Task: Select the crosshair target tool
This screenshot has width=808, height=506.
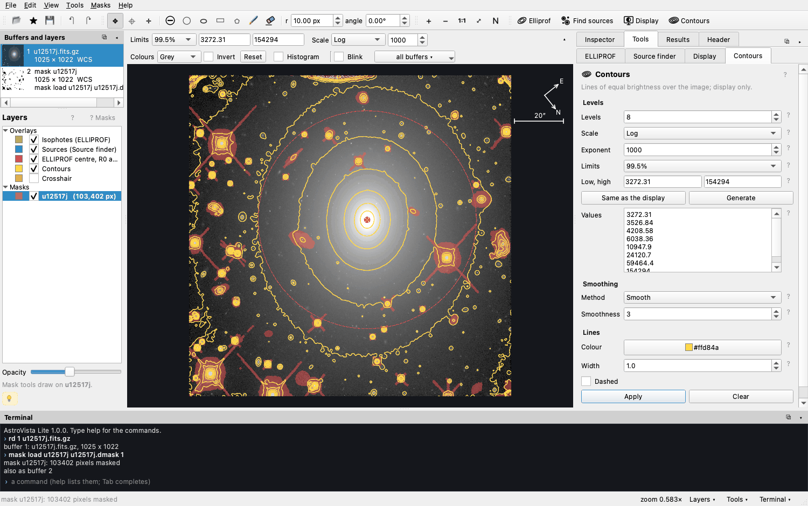Action: 132,21
